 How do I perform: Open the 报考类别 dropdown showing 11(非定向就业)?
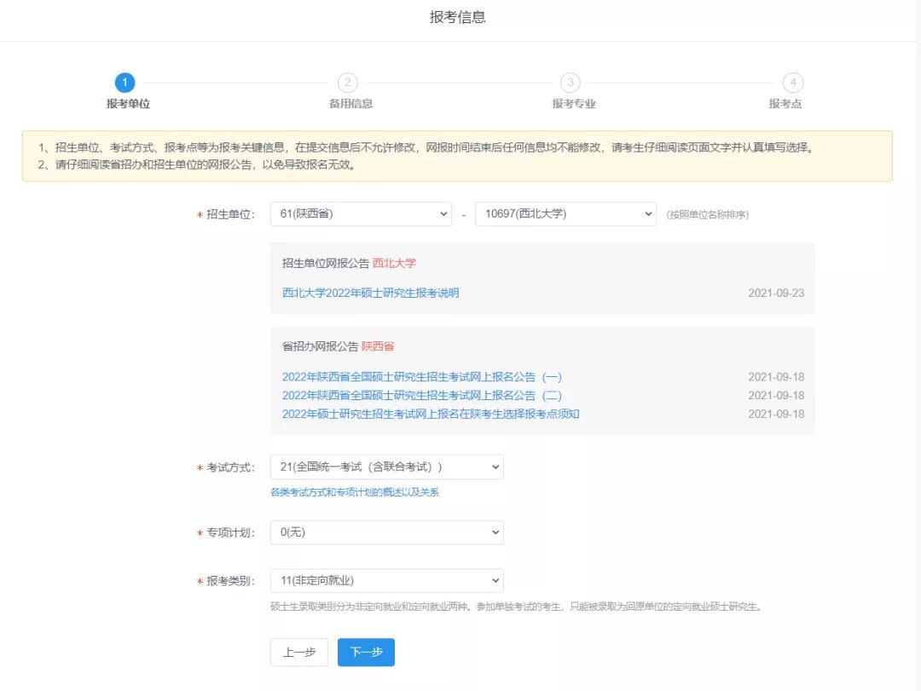click(386, 581)
